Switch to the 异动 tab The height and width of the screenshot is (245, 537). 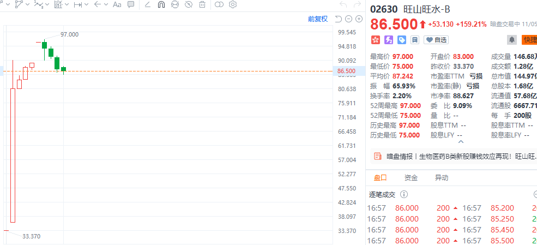pos(442,177)
